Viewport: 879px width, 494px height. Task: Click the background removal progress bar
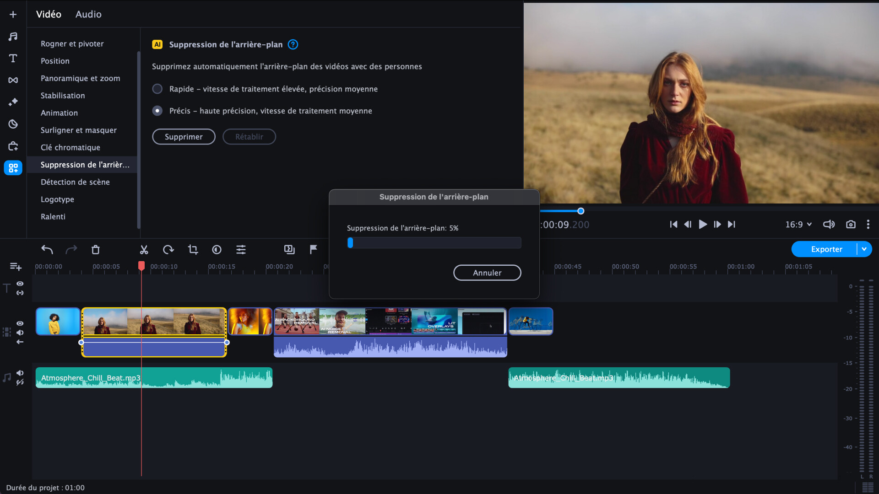coord(434,242)
